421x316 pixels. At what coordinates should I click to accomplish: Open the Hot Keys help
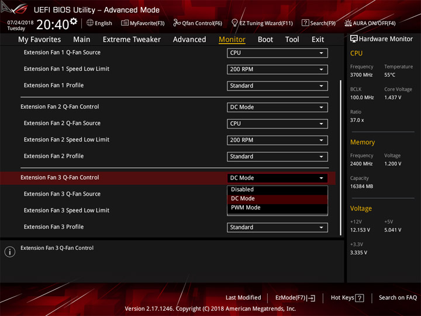click(347, 298)
